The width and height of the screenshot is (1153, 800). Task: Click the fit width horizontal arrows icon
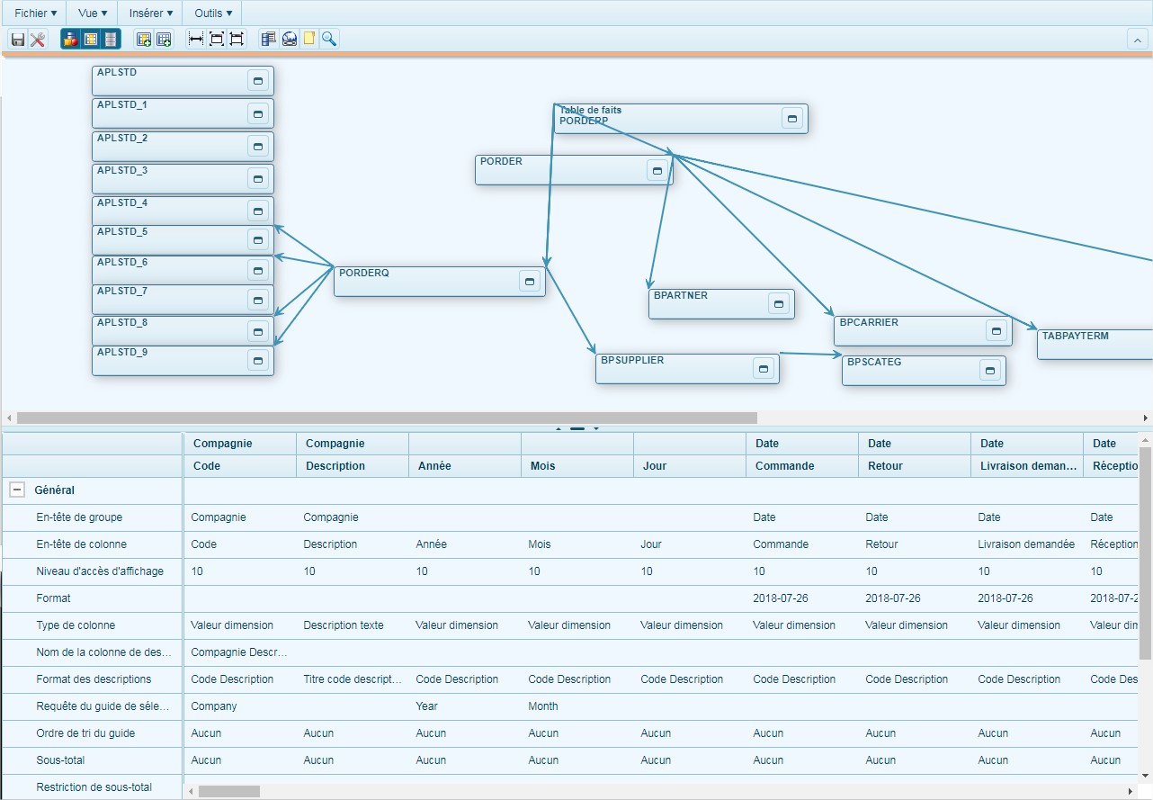[x=196, y=39]
